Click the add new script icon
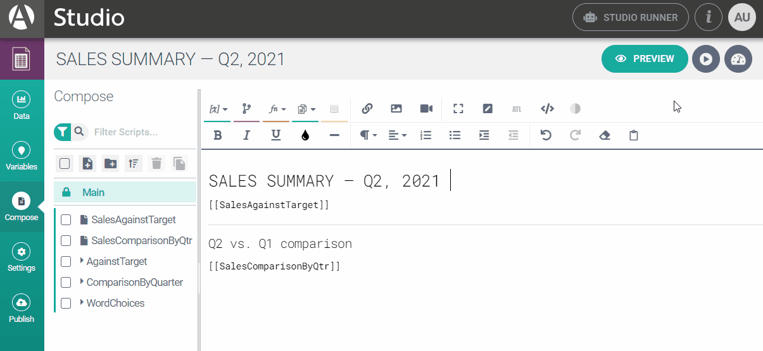 [x=87, y=163]
